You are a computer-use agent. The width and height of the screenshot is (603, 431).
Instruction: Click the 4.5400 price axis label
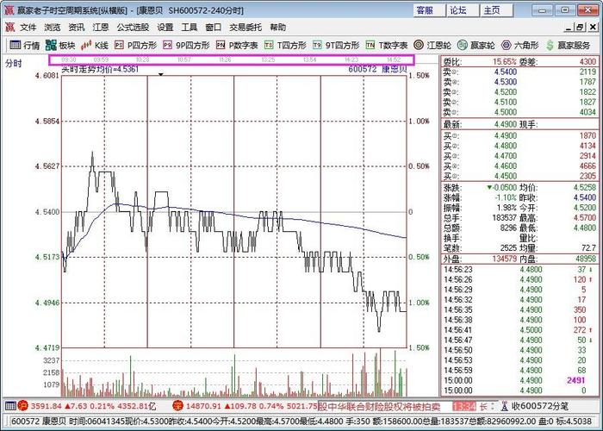[47, 212]
